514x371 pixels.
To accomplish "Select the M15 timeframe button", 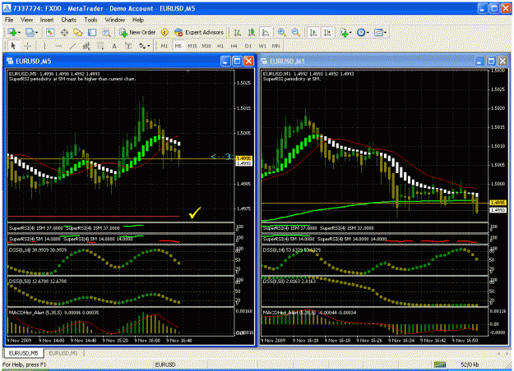I will point(192,46).
